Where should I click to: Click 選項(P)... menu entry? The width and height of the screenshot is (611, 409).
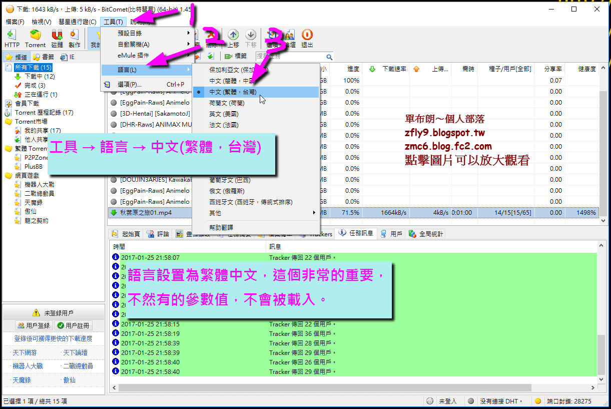pyautogui.click(x=147, y=85)
